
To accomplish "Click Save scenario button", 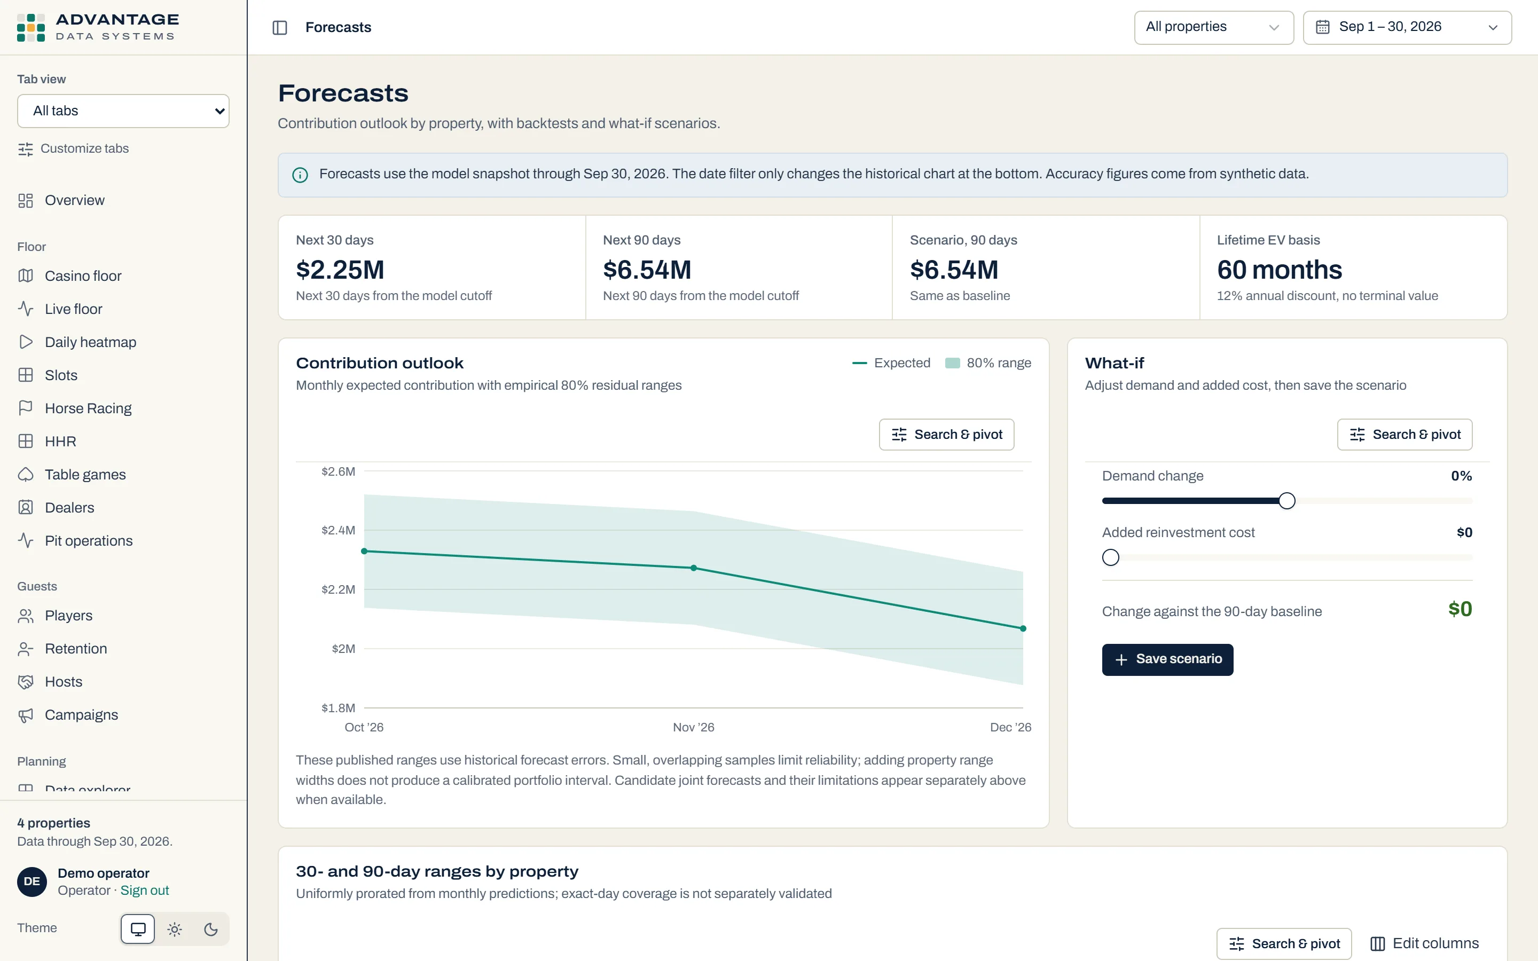I will tap(1167, 659).
